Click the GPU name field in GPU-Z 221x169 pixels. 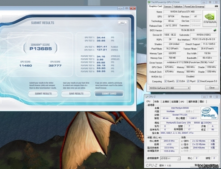pos(182,12)
